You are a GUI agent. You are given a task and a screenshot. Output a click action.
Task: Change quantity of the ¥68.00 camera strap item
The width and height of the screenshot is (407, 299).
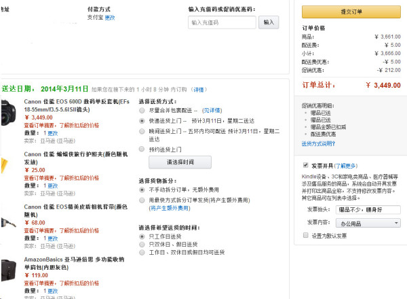(x=53, y=238)
